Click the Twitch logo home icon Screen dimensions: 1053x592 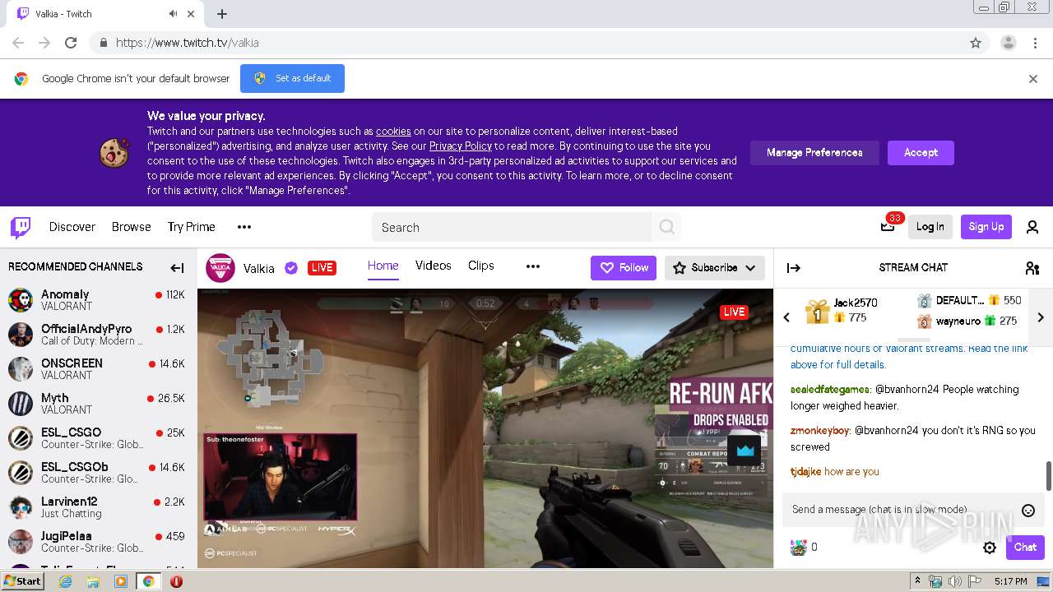pos(21,228)
